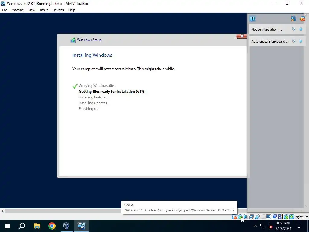
Task: Click the audio status bar icon
Action: tap(246, 217)
